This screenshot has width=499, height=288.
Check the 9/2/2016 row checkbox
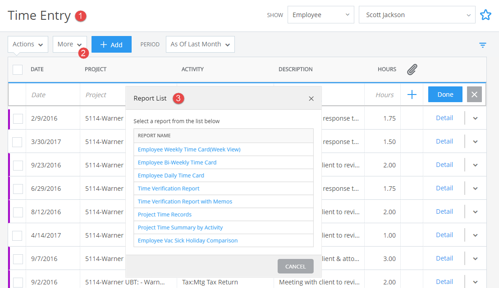(18, 282)
